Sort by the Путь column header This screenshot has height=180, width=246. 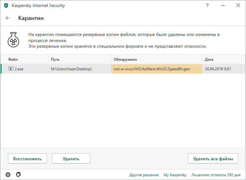(80, 59)
